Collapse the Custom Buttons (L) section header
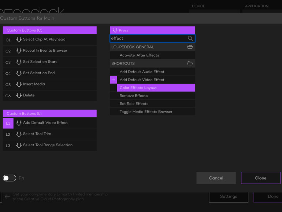 point(50,113)
